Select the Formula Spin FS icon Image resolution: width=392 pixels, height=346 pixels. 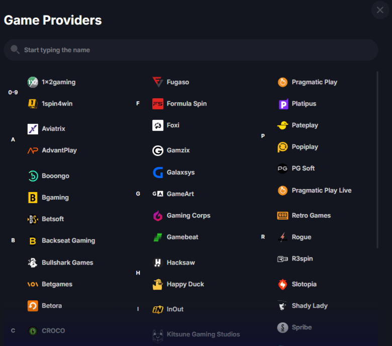point(158,104)
